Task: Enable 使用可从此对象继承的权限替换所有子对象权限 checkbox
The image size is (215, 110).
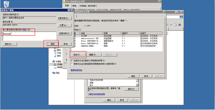Action: click(72, 64)
